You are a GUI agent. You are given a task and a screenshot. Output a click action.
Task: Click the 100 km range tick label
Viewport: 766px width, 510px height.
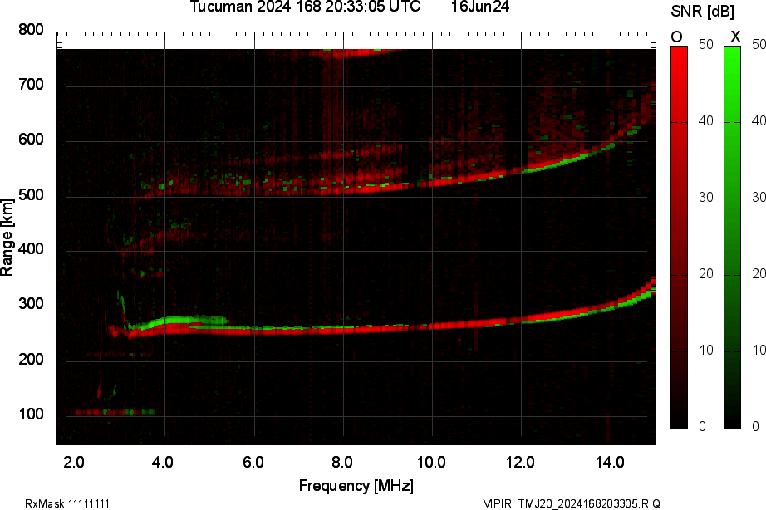tap(31, 414)
